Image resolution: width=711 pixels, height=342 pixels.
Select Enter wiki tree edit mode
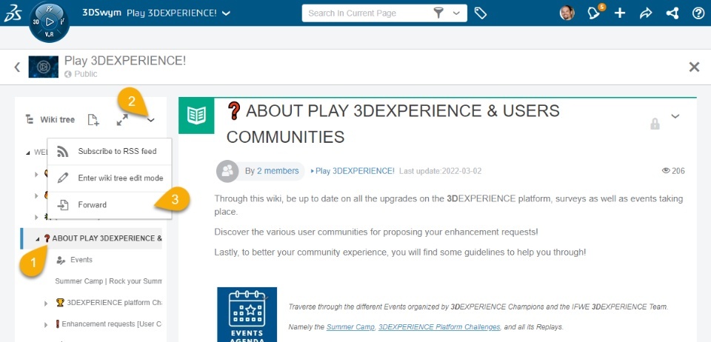(x=110, y=178)
